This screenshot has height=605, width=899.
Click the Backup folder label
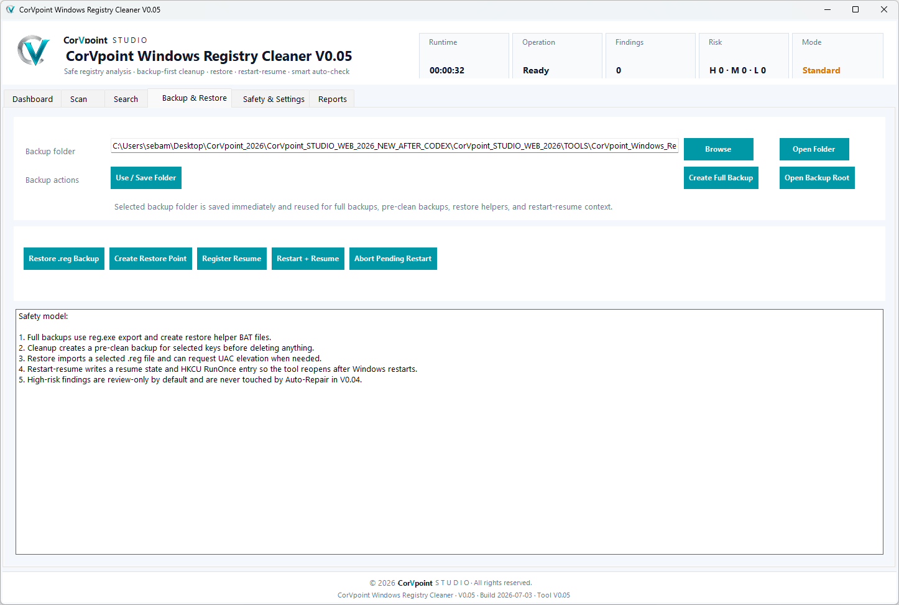[x=50, y=151]
